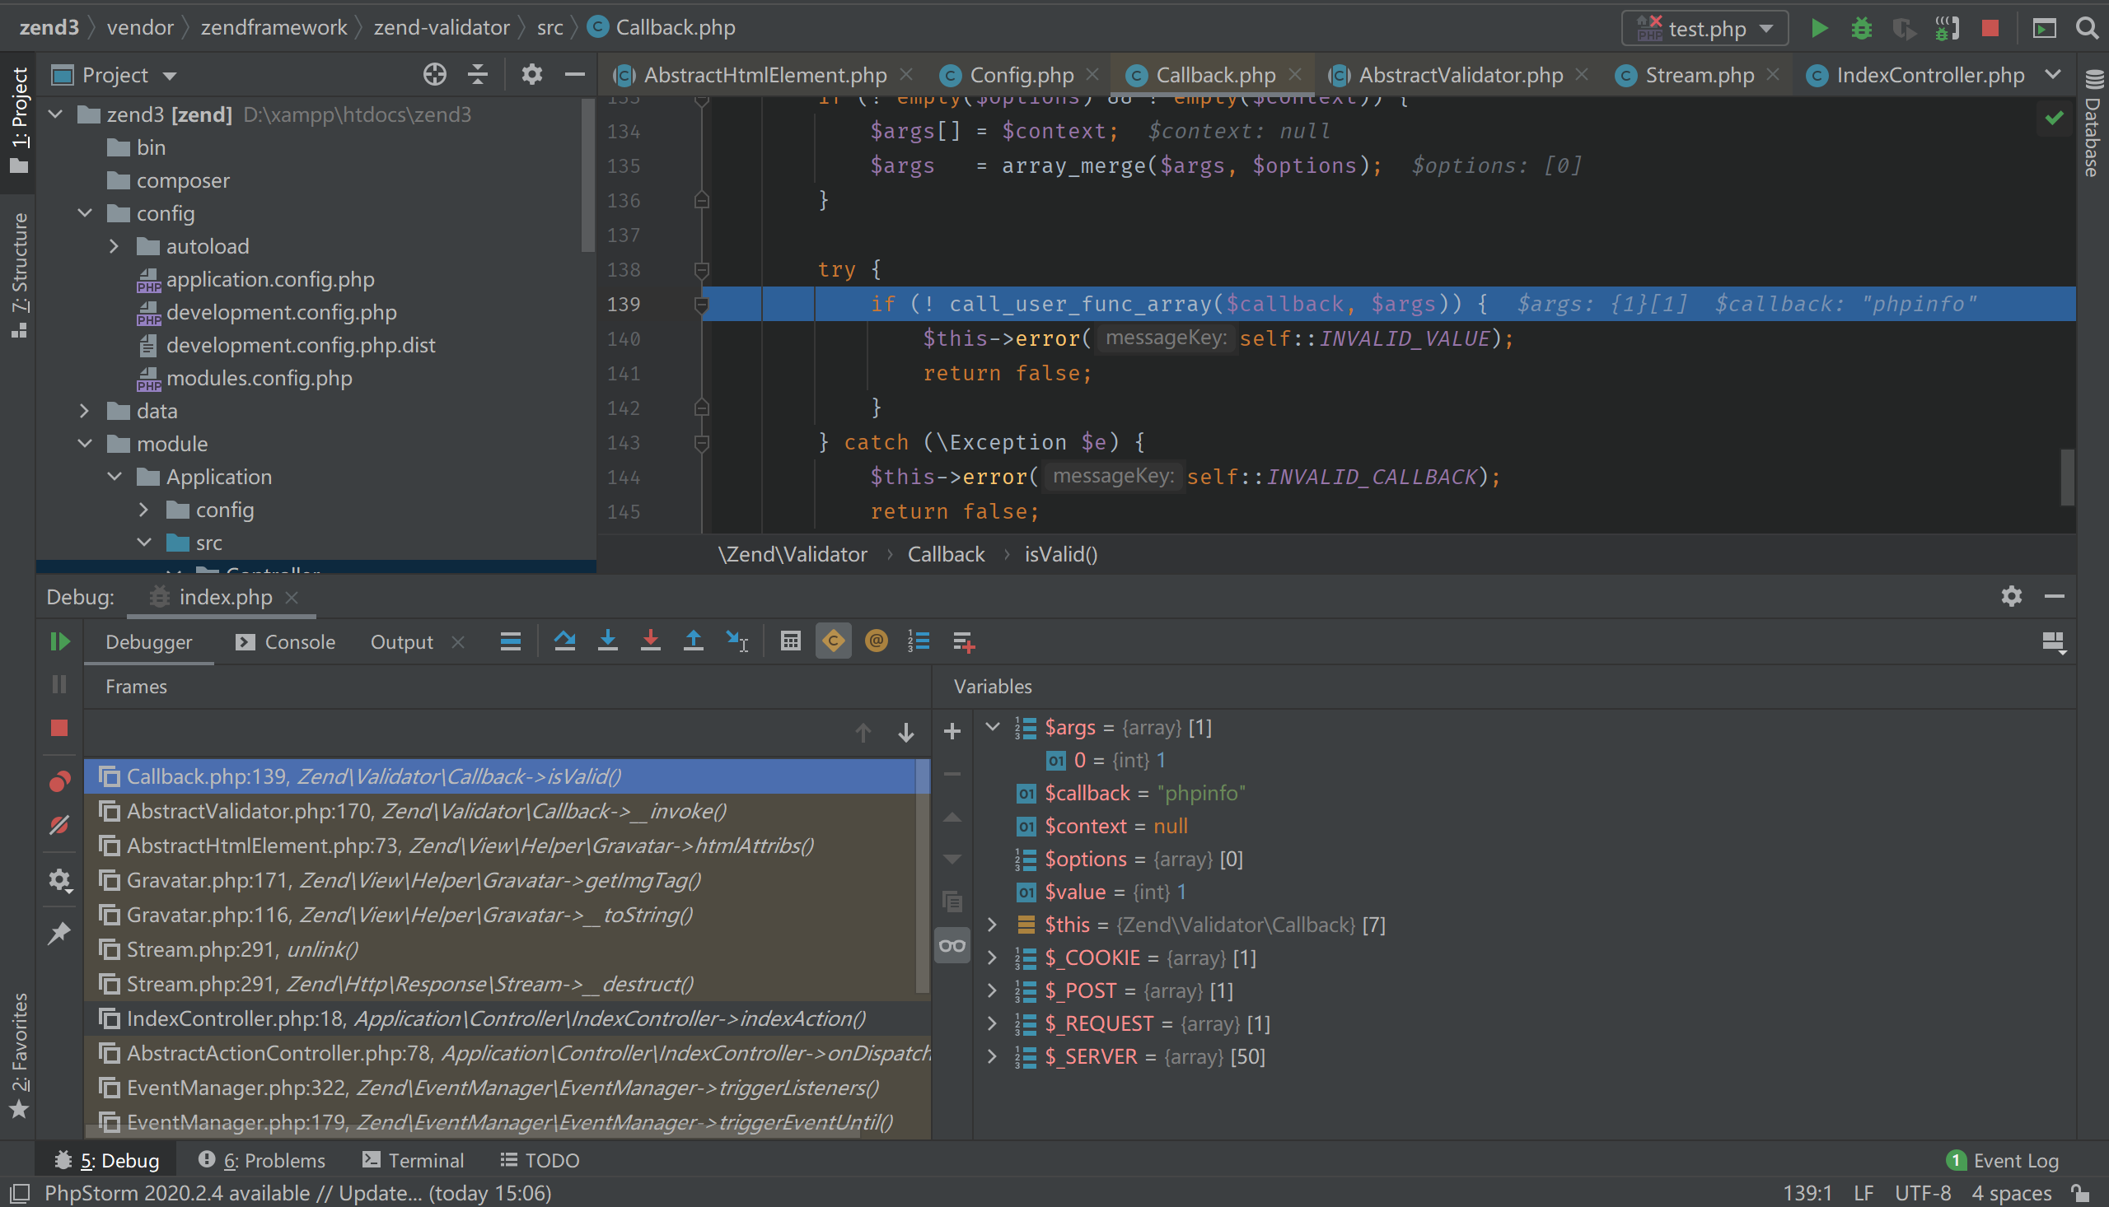Image resolution: width=2109 pixels, height=1207 pixels.
Task: Click the Step Into debugger icon
Action: click(608, 641)
